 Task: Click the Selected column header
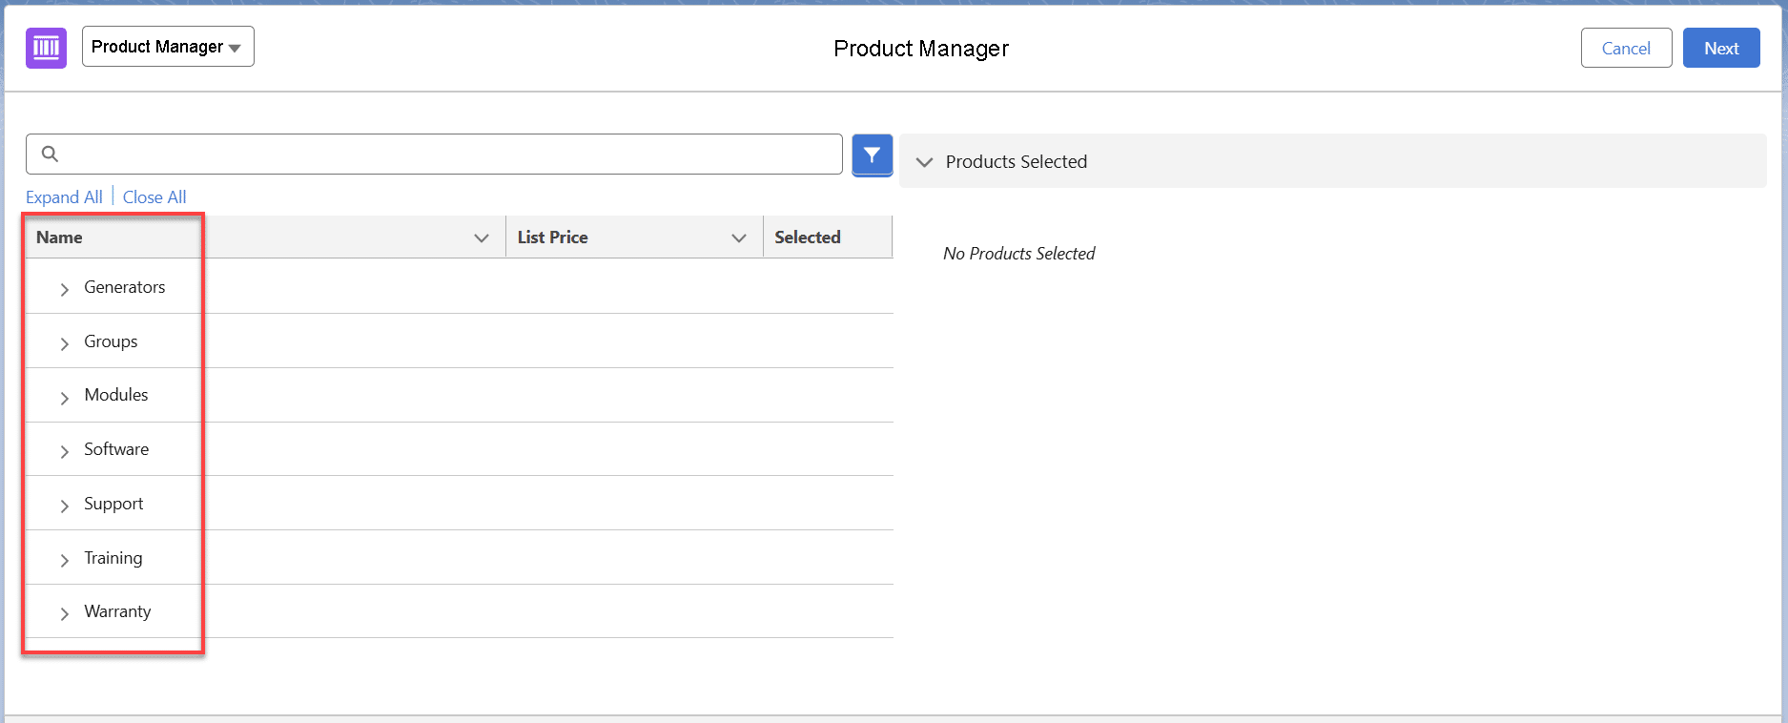click(808, 238)
